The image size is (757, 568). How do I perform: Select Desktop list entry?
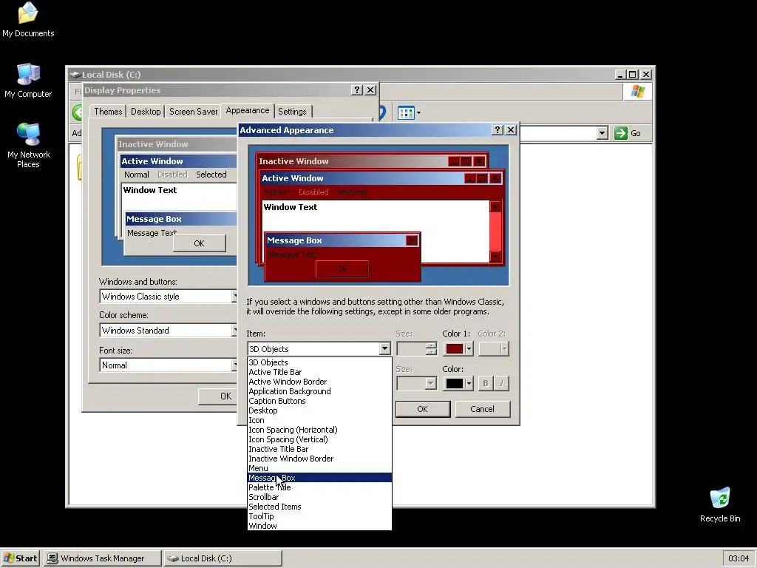click(x=319, y=410)
